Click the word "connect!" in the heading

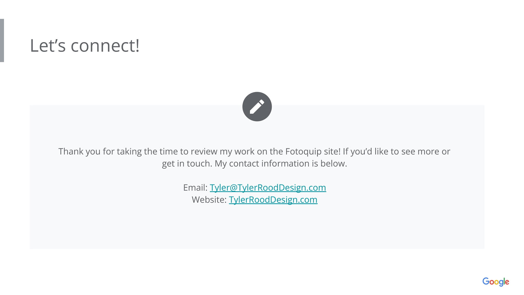[105, 46]
